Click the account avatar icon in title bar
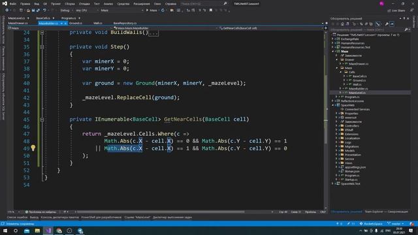418x235 pixels. pyautogui.click(x=381, y=4)
